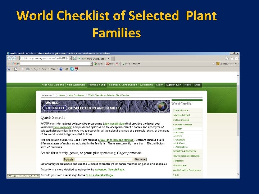
Task: Open Favorites star icon
Action: tap(232, 59)
